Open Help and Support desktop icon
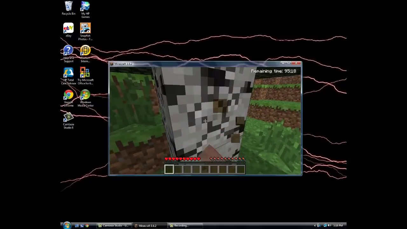This screenshot has height=229, width=407. point(68,54)
